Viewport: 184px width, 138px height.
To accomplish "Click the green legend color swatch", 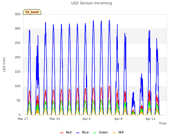I will tap(95, 133).
